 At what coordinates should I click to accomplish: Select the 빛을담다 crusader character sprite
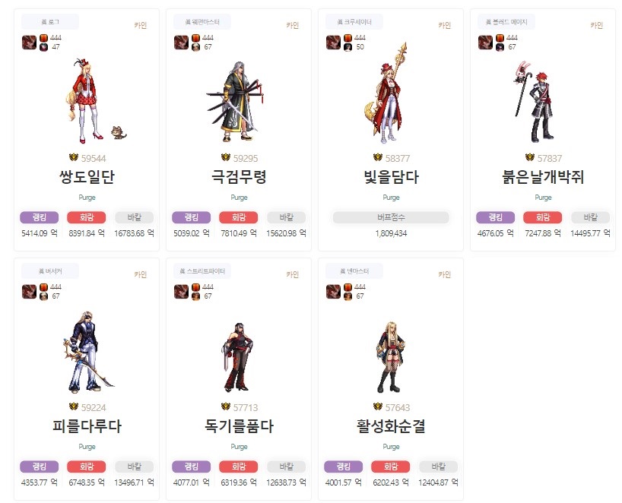click(x=387, y=93)
